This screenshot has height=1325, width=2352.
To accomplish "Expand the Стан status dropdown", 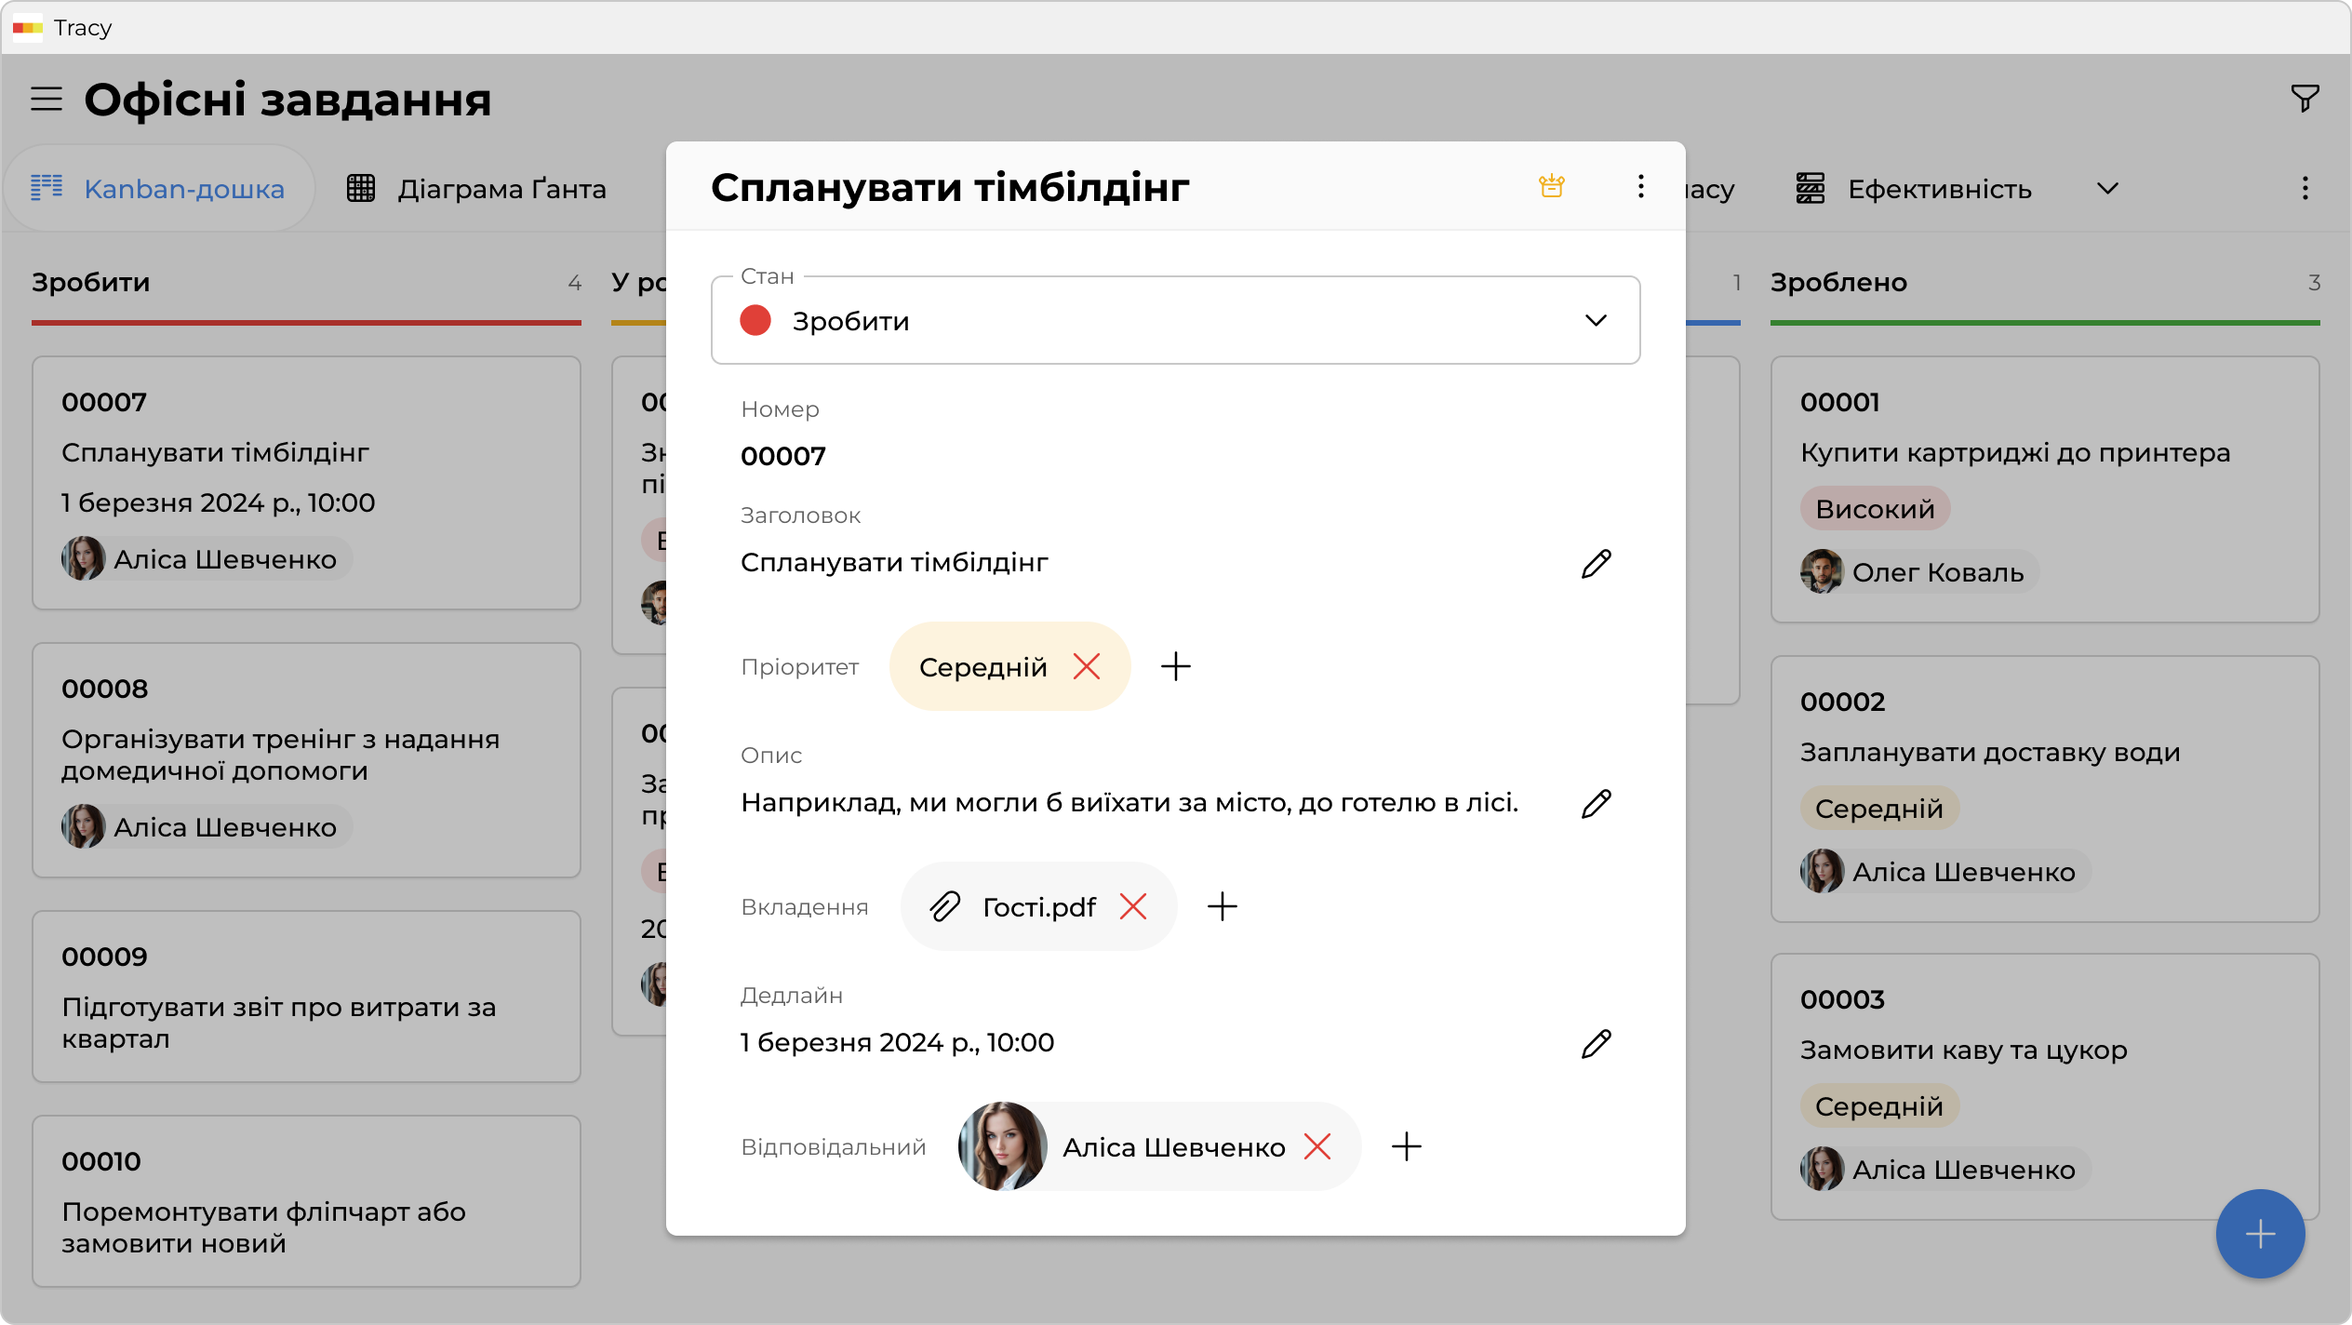I will (x=1595, y=321).
